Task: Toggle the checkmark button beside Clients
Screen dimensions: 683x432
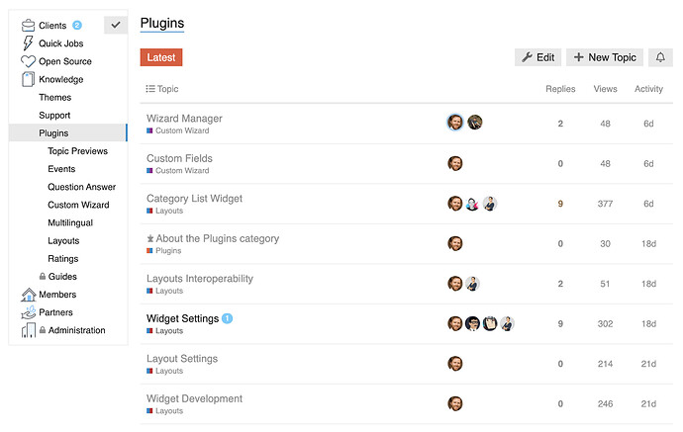Action: click(x=116, y=25)
